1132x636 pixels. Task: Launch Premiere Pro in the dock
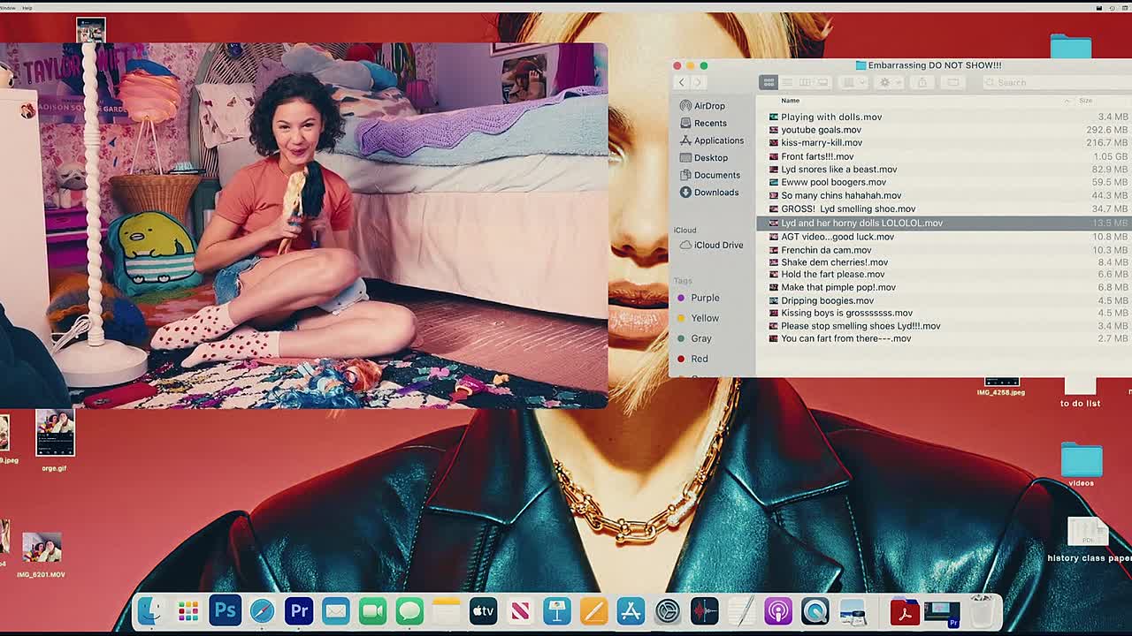pyautogui.click(x=299, y=610)
